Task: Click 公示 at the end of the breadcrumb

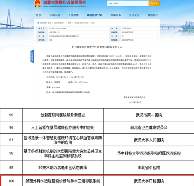Action: [x=93, y=23]
